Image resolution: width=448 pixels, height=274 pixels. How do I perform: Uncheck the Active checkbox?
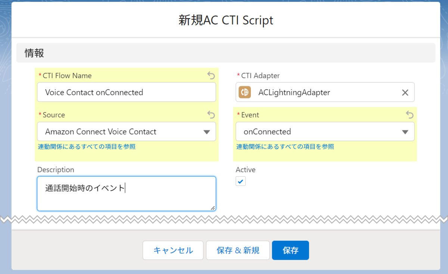pyautogui.click(x=241, y=181)
